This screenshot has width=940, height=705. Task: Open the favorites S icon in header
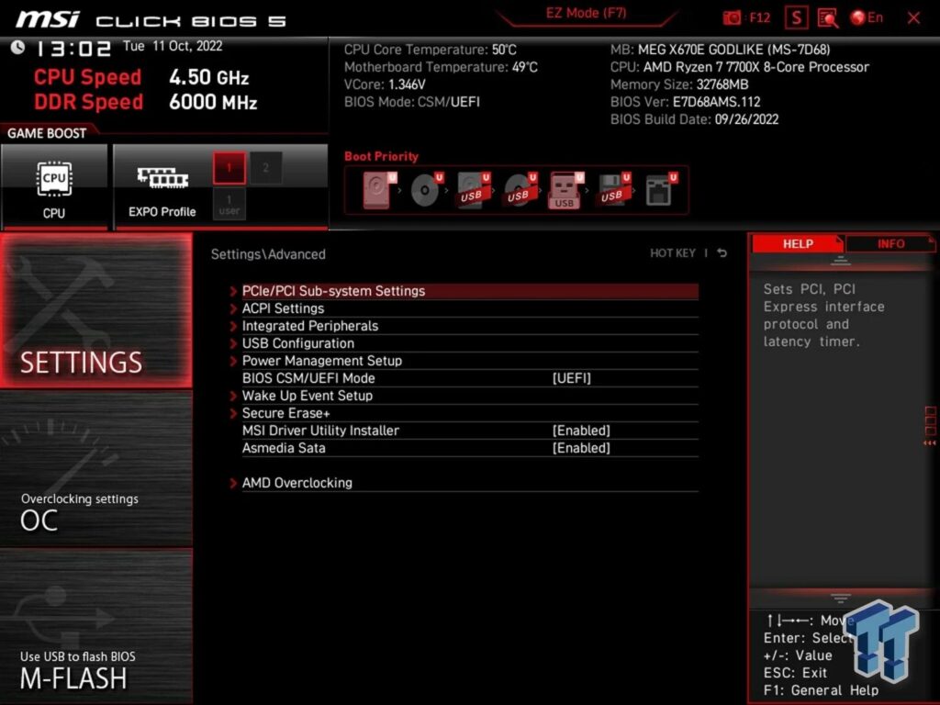[796, 18]
